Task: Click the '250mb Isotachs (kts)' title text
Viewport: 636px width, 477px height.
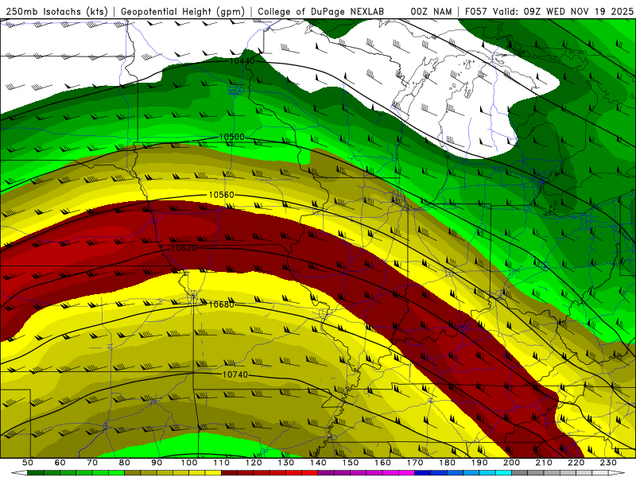Action: (x=57, y=12)
